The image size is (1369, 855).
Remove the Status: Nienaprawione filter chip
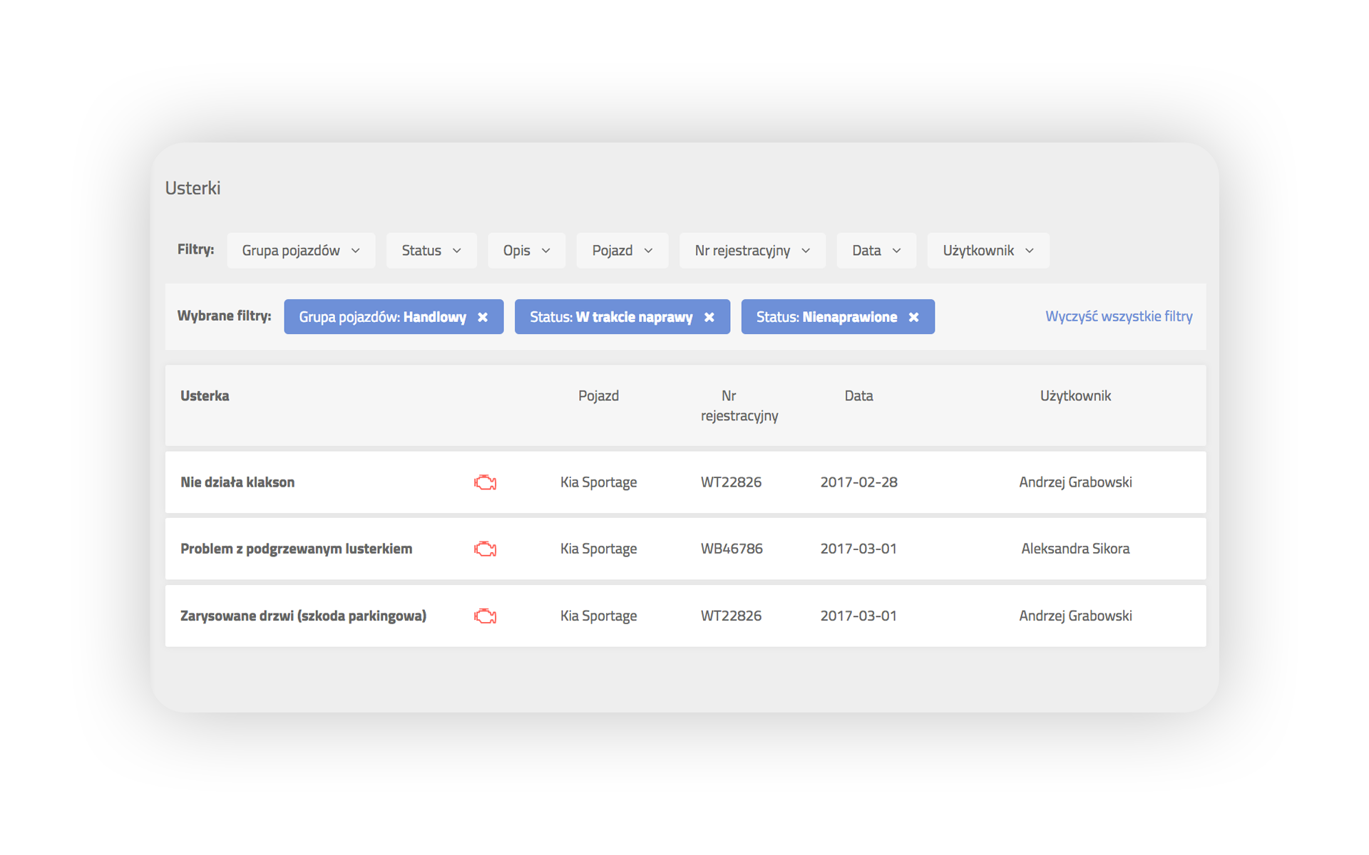913,317
